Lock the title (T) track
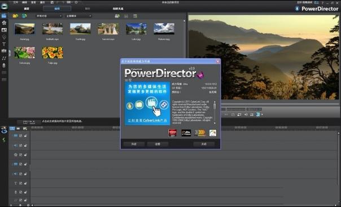The width and height of the screenshot is (341, 207). 25,183
